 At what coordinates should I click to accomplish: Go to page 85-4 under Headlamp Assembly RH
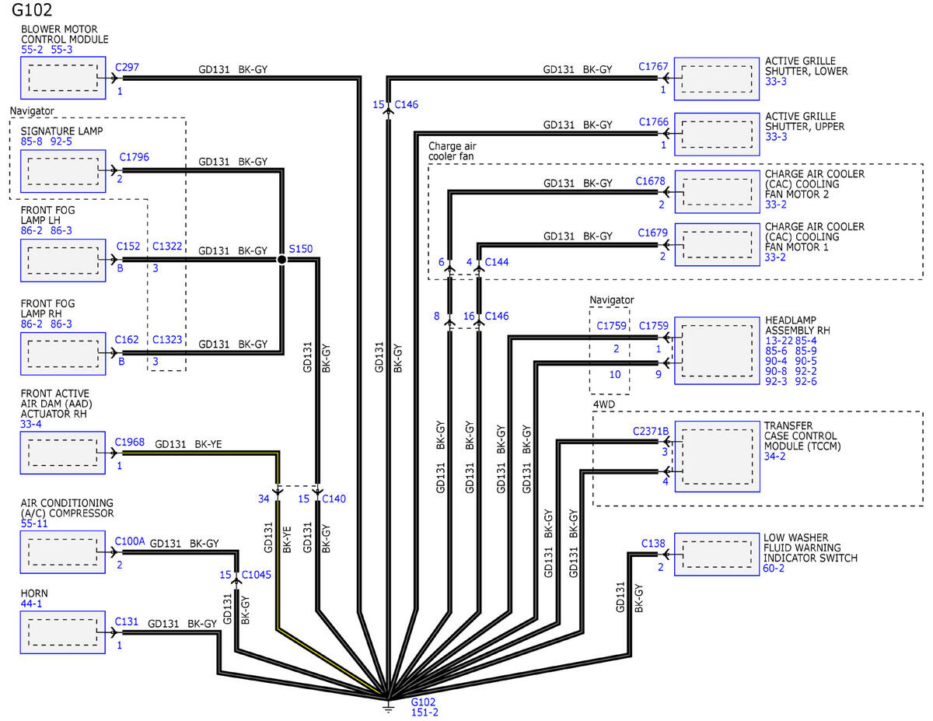[x=807, y=340]
